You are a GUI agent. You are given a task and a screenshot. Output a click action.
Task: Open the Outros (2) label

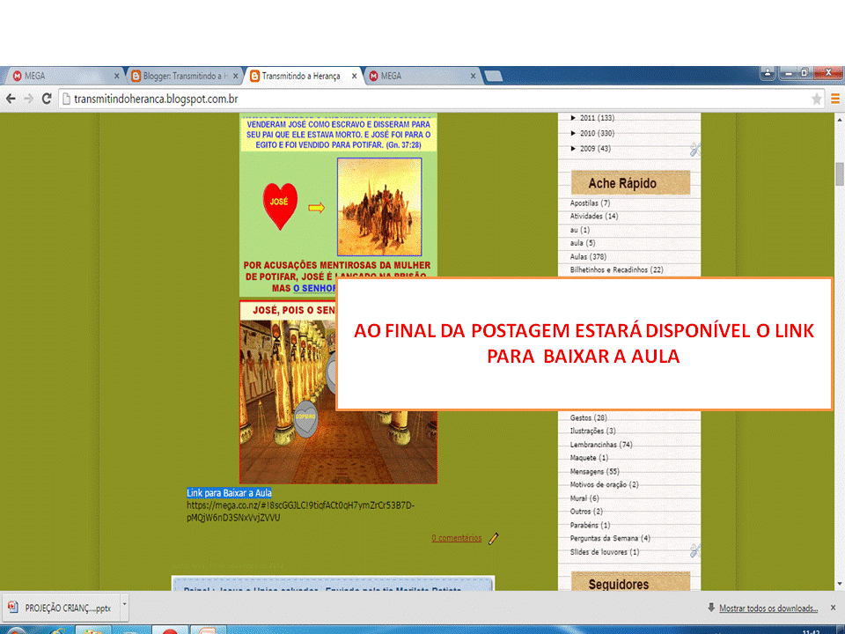[586, 511]
